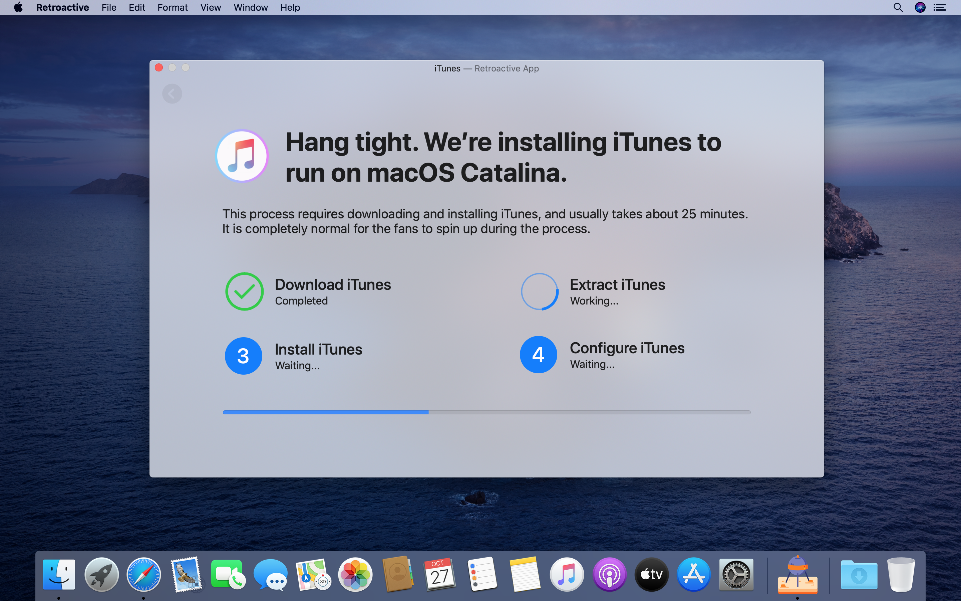961x601 pixels.
Task: Open the Retroactive app menu
Action: [x=62, y=8]
